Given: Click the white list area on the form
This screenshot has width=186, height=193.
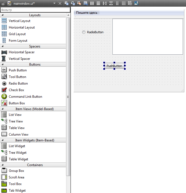Looking at the screenshot, I should click(x=148, y=37).
